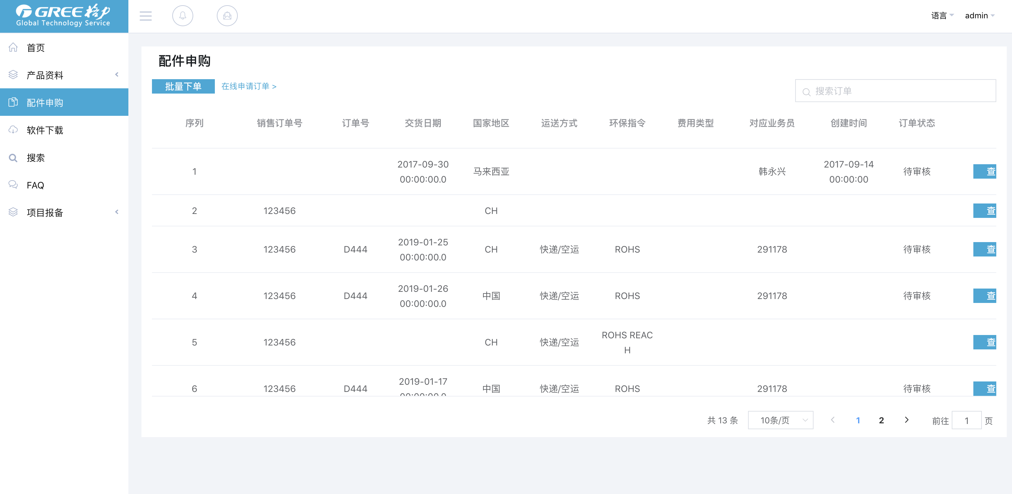Click the 2017-09-30 delivery date cell
Image resolution: width=1012 pixels, height=494 pixels.
(423, 171)
